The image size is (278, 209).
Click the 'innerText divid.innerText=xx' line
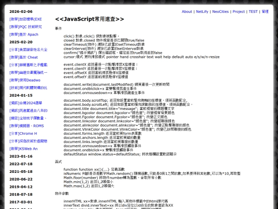point(118,205)
